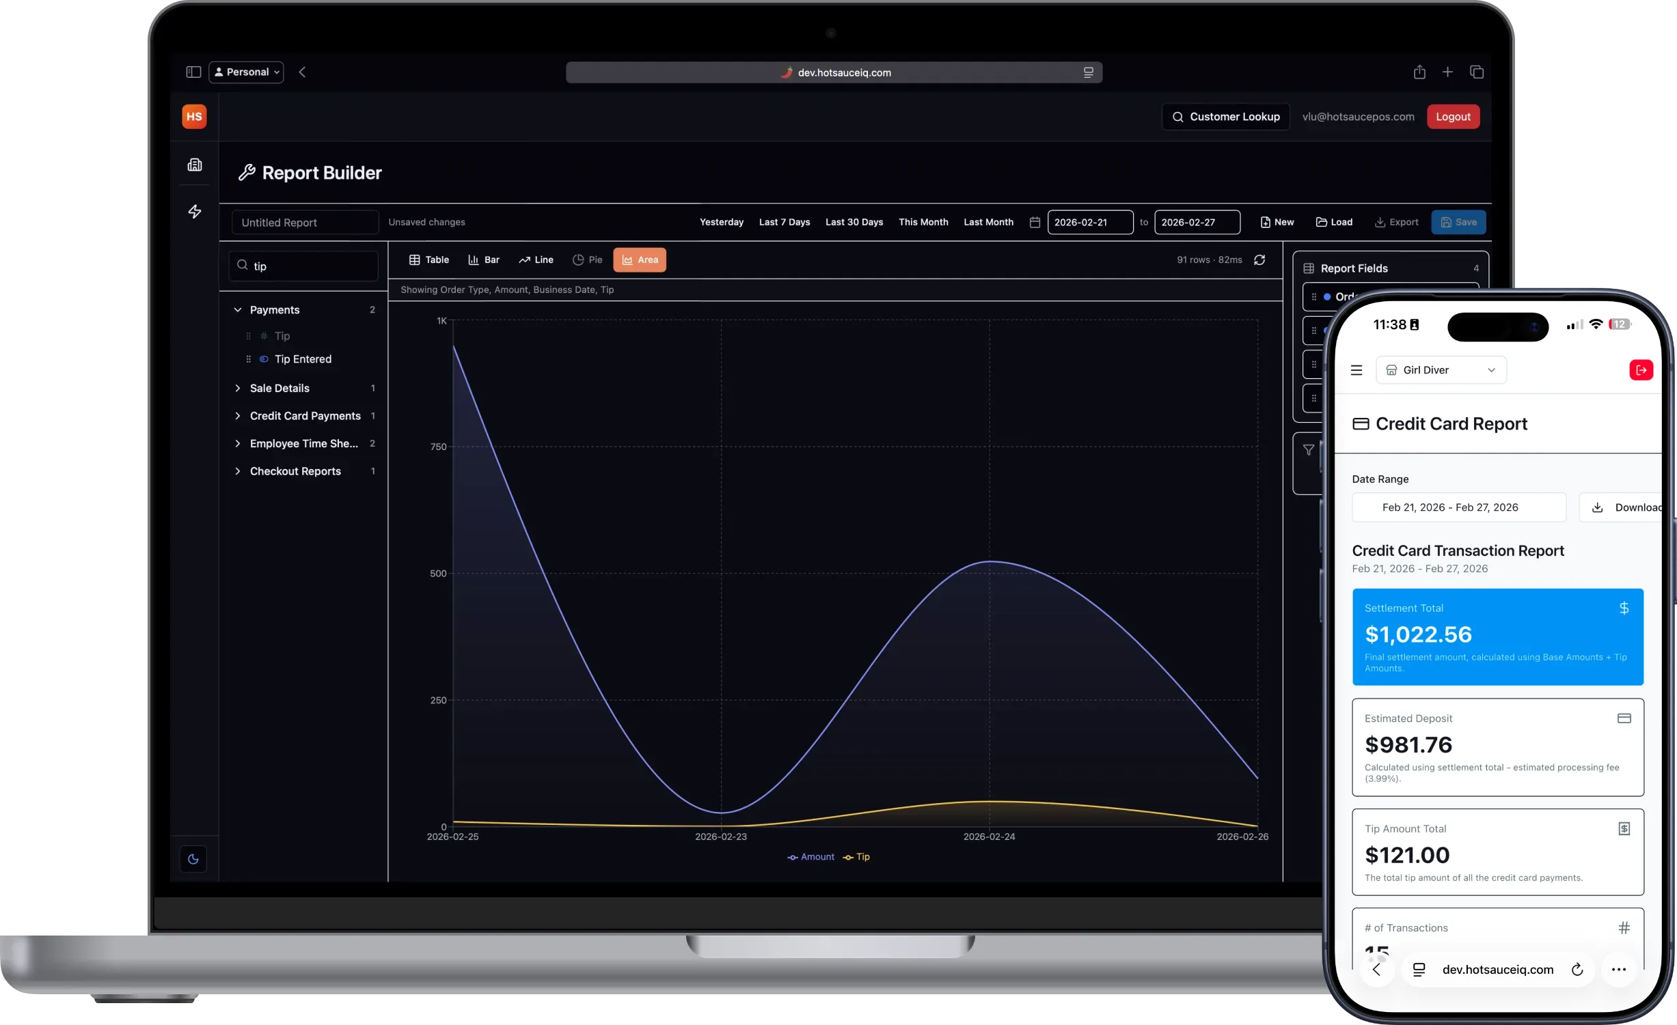This screenshot has width=1677, height=1025.
Task: Open the Girl Diver store dropdown
Action: 1441,370
